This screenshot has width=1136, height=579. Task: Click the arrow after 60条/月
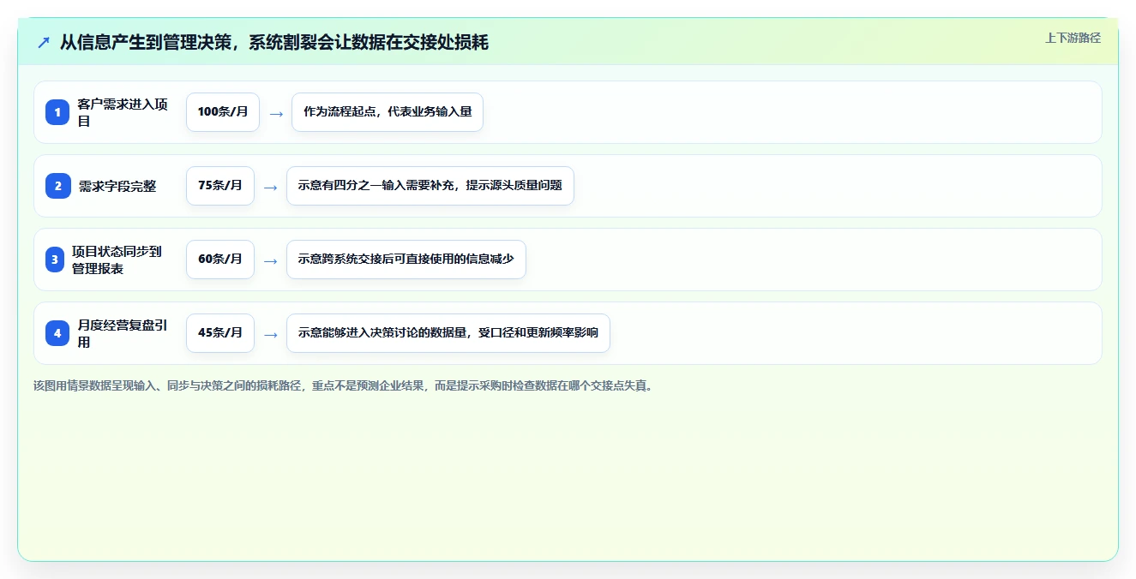271,260
